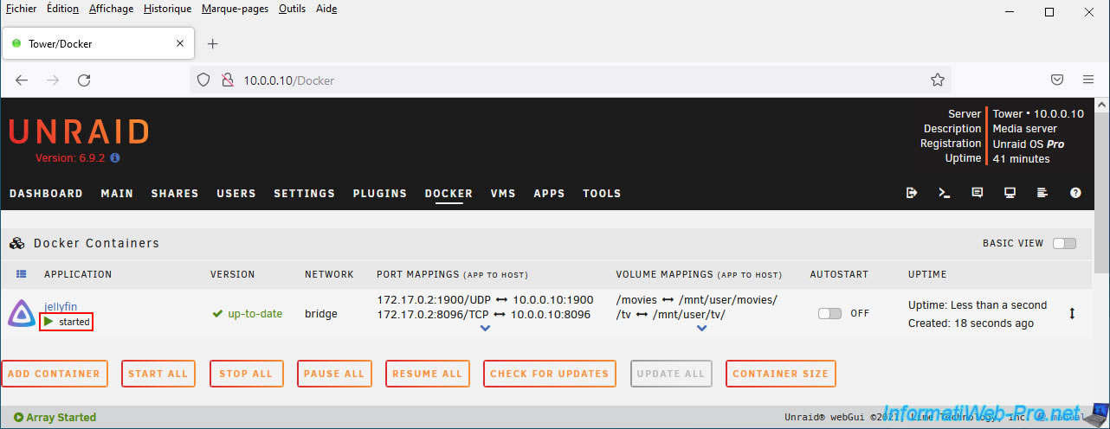Click the help question mark icon
Viewport: 1110px width, 429px height.
tap(1075, 193)
